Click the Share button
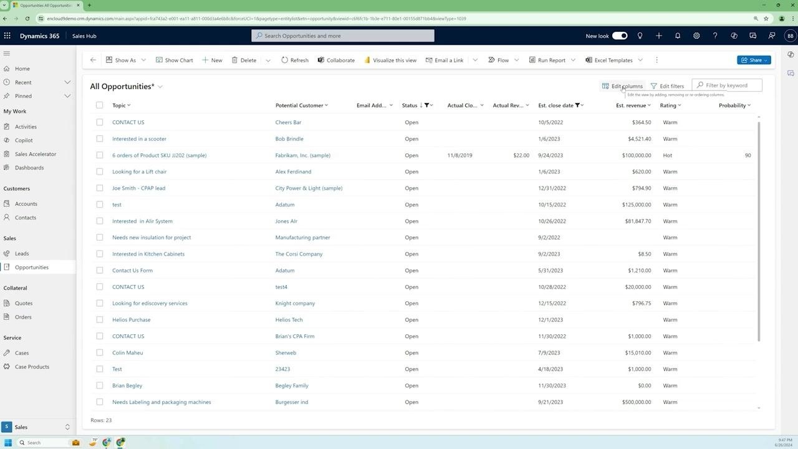The image size is (798, 449). coord(754,60)
